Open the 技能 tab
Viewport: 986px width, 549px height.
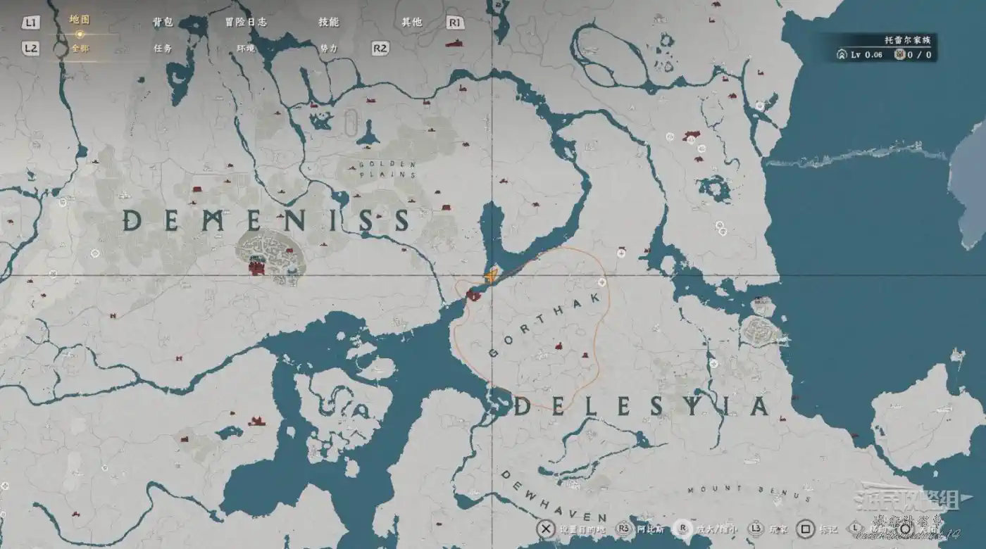[328, 23]
